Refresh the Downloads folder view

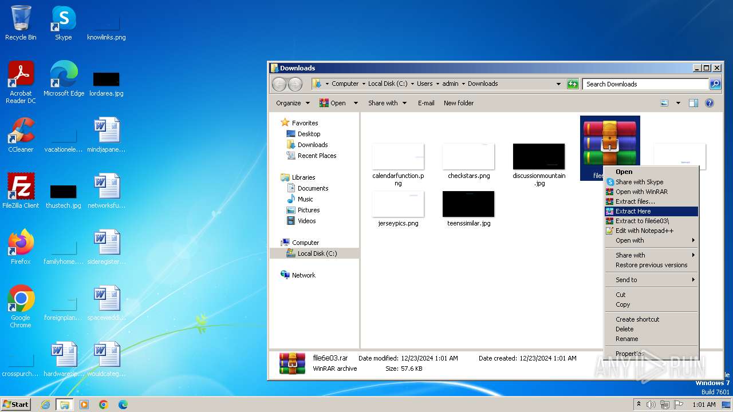click(x=573, y=84)
